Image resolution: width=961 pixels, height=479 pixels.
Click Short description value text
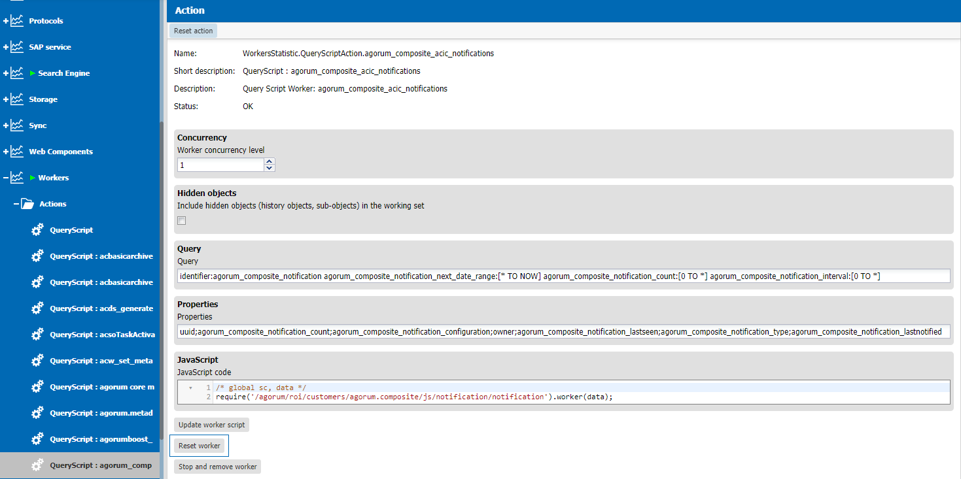(x=332, y=71)
